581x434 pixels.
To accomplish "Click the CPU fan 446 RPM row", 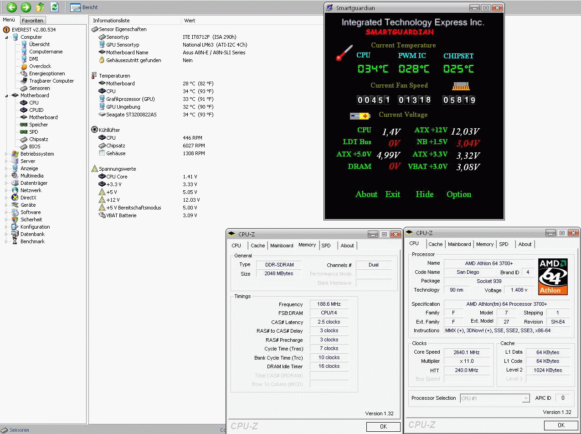I will pos(150,138).
